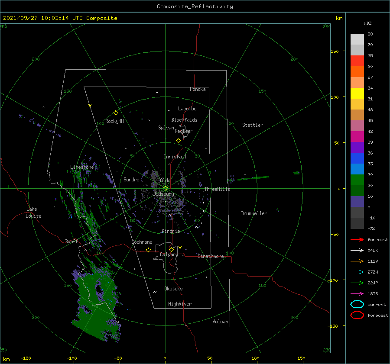The image size is (390, 364).
Task: Click the yellow diamond marker above Calgary label
Action: (x=171, y=249)
